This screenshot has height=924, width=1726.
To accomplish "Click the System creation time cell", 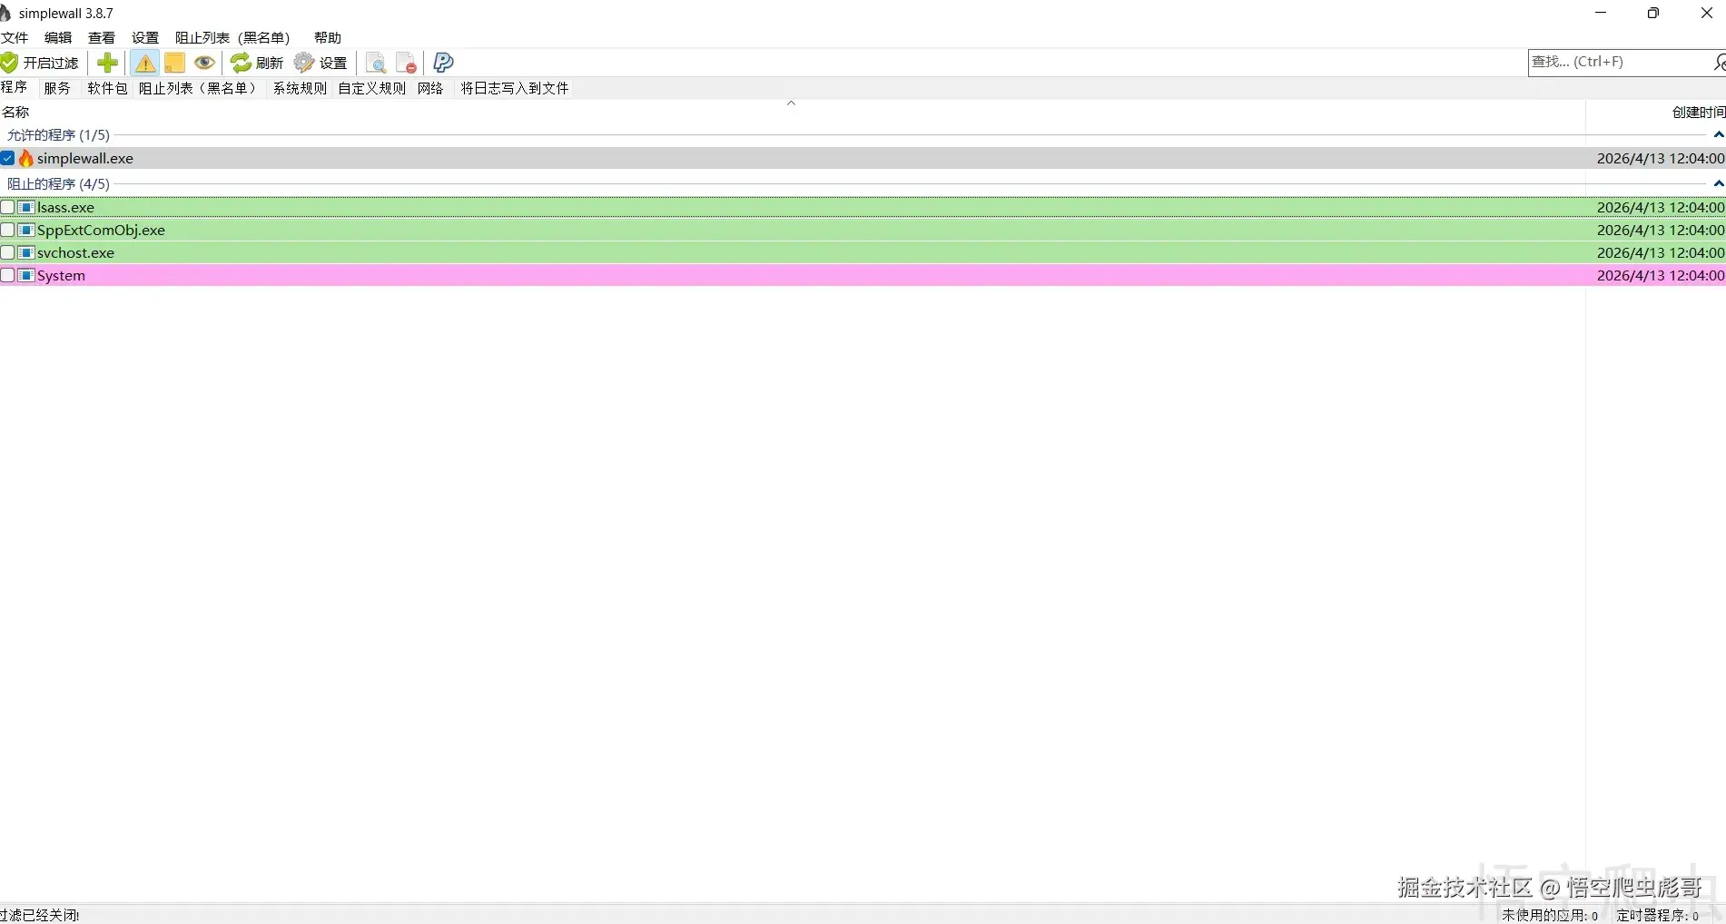I will click(1661, 275).
